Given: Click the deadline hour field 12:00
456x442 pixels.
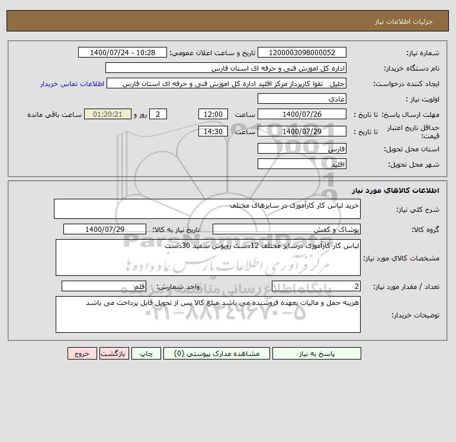Looking at the screenshot, I should [213, 115].
